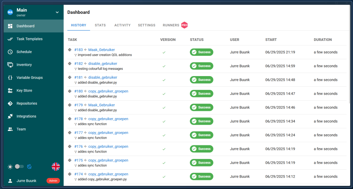Switch to the Stats tab
The width and height of the screenshot is (353, 189).
(x=100, y=25)
